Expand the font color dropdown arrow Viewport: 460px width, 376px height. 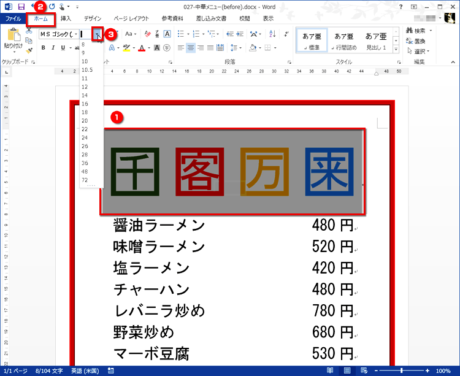pos(149,47)
